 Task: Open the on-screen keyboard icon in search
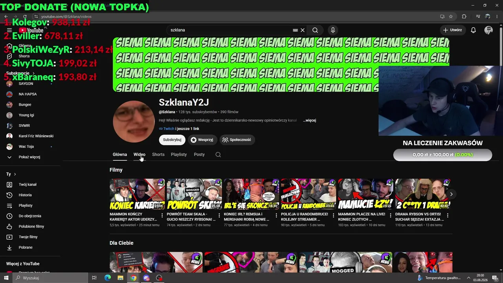[295, 30]
